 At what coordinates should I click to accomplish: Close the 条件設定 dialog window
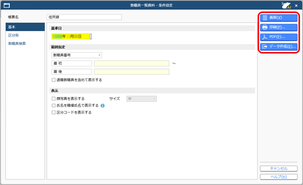click(296, 6)
